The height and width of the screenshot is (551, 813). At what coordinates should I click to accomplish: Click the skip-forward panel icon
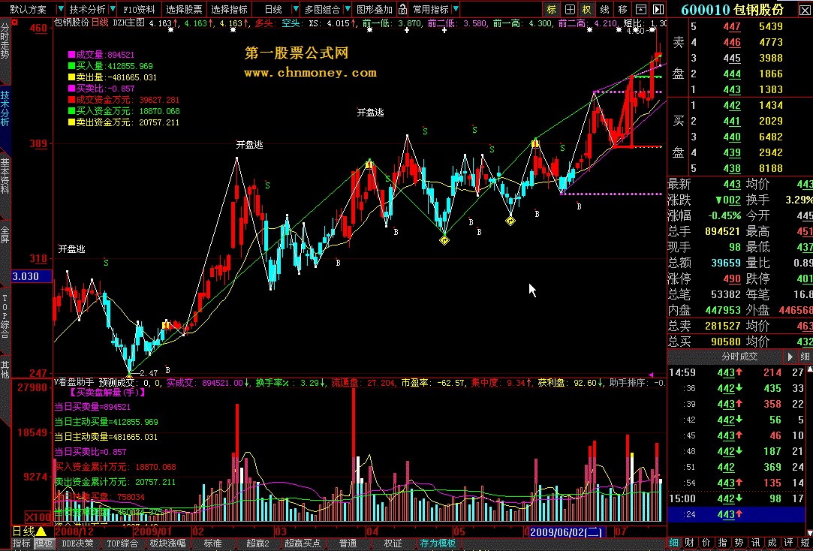click(x=658, y=9)
